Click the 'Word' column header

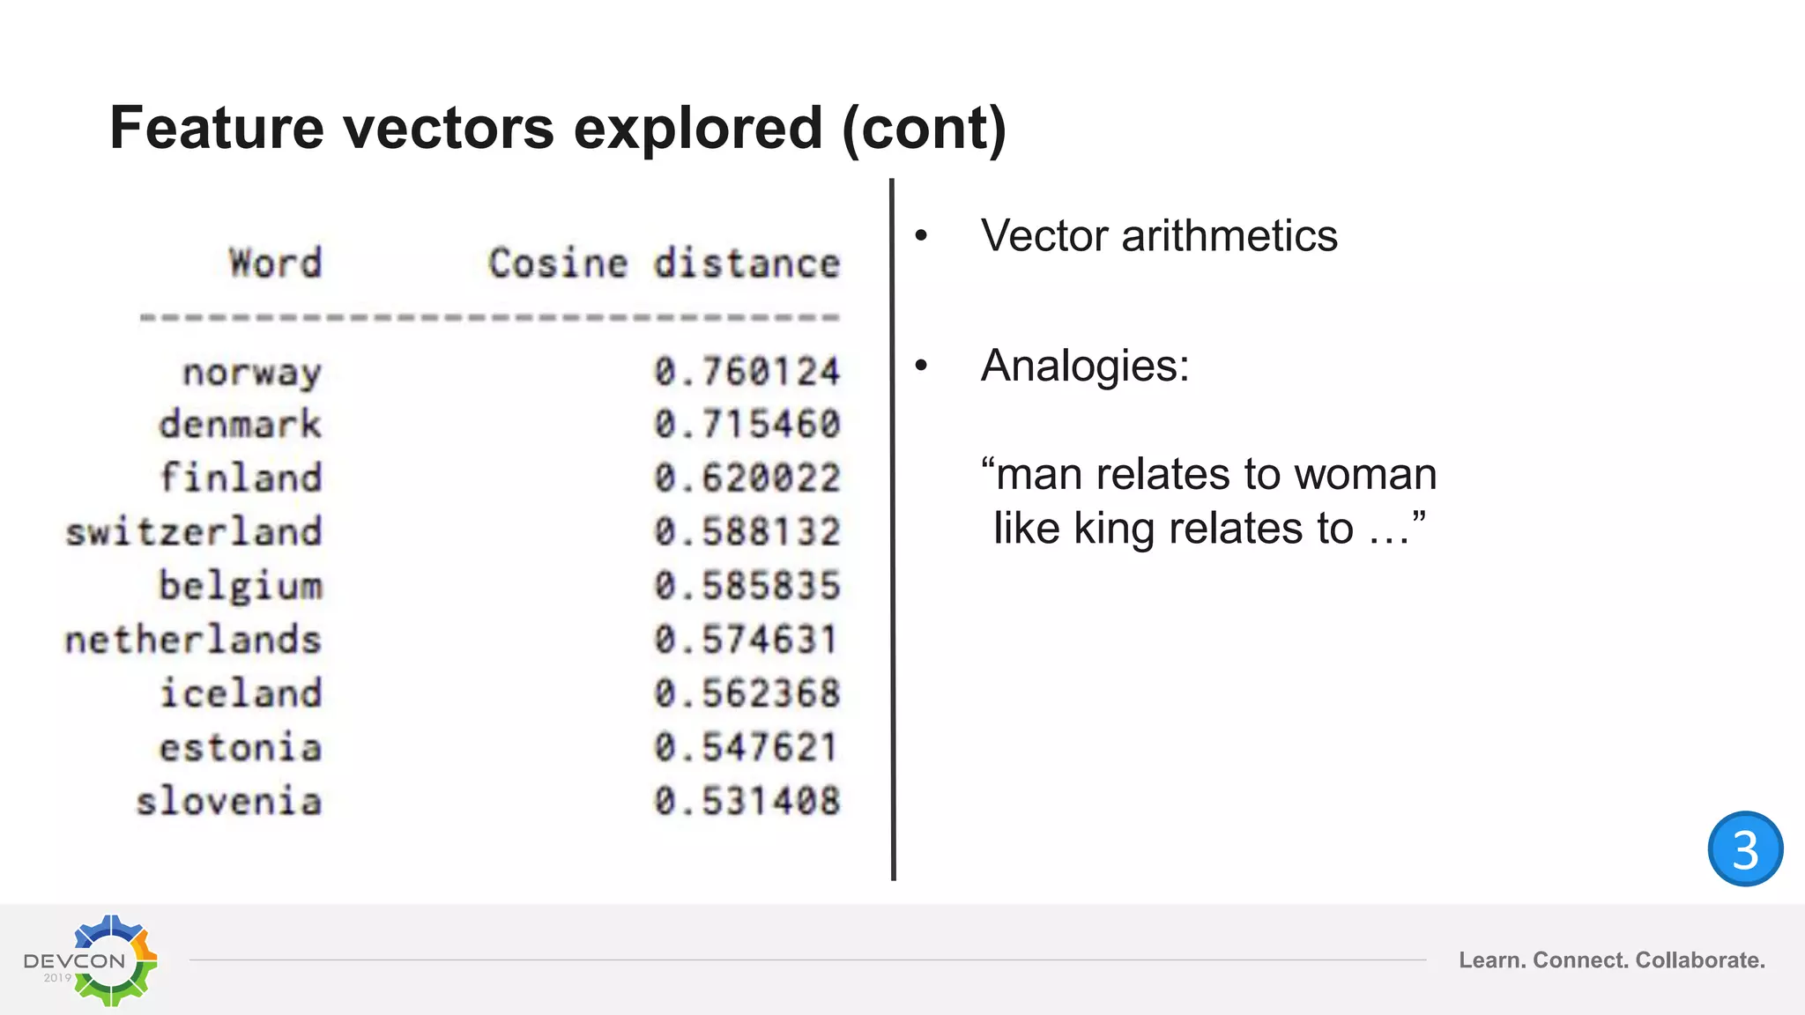tap(276, 263)
